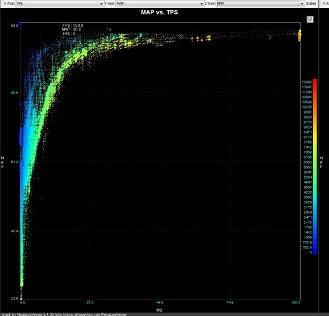The image size is (329, 316).
Task: Click the 'TPS : 100.0' cursor readout
Action: point(73,25)
